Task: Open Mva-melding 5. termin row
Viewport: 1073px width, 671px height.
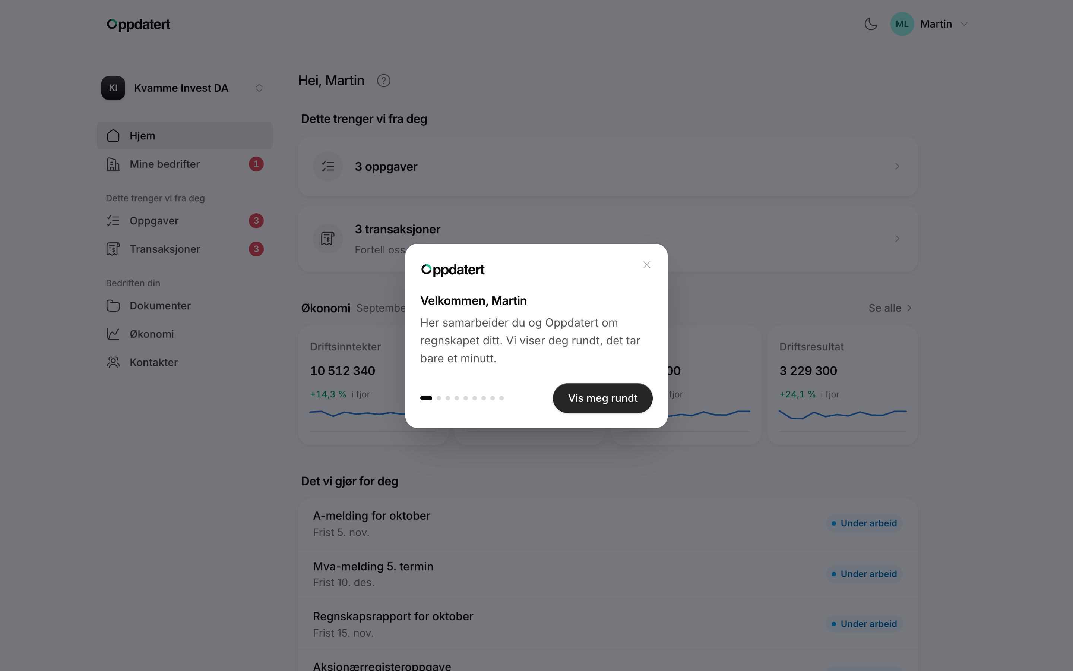Action: pos(607,574)
